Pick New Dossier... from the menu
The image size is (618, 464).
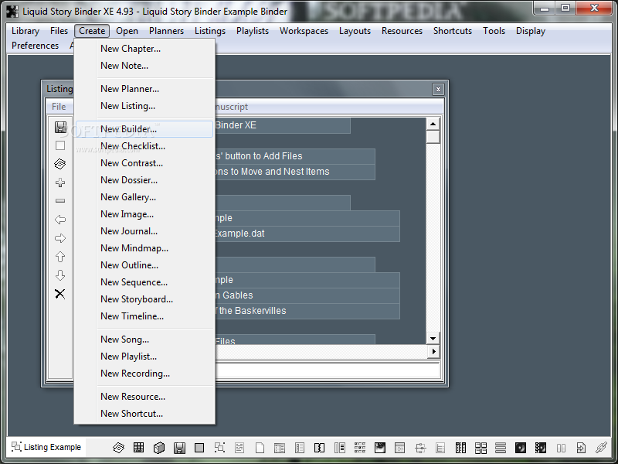pos(129,180)
